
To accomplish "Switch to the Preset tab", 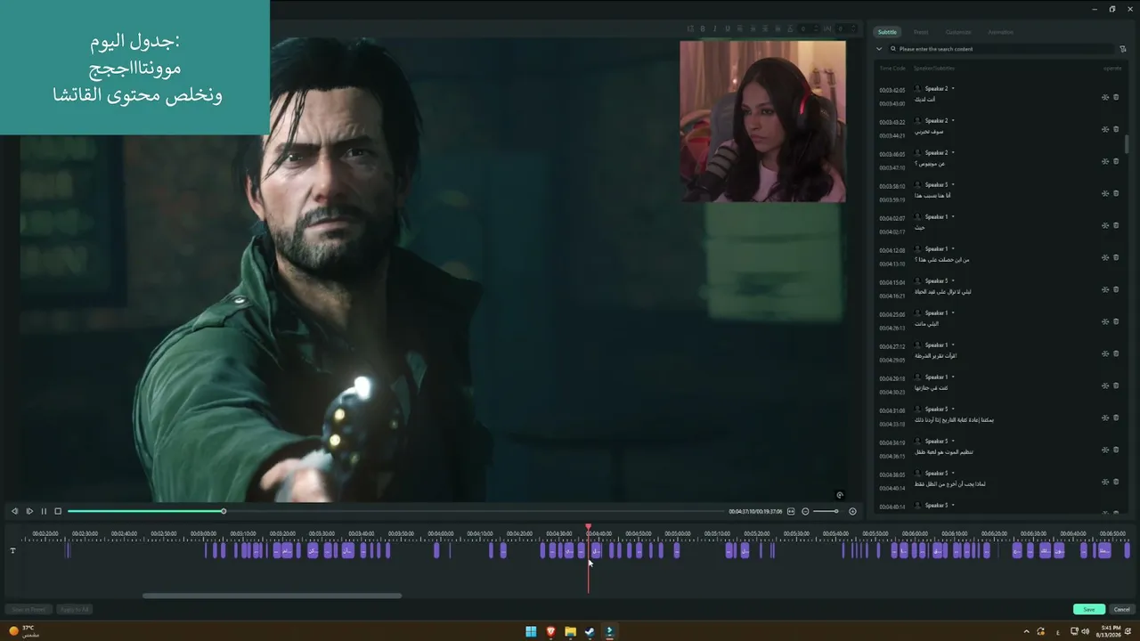I will click(x=921, y=32).
